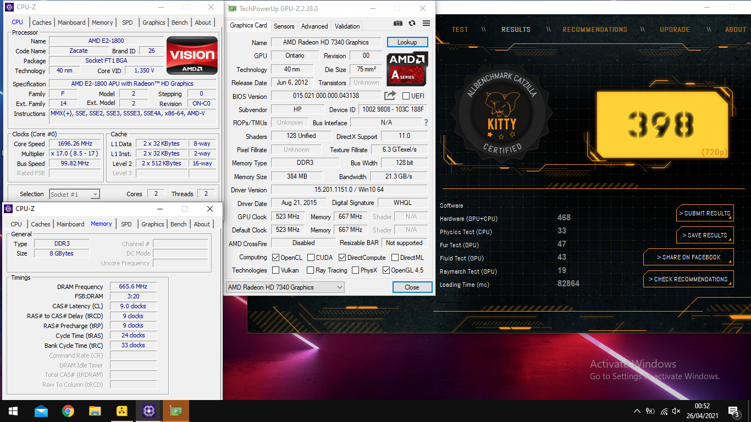Click the Wi-Fi network tray icon
This screenshot has width=751, height=422.
664,411
